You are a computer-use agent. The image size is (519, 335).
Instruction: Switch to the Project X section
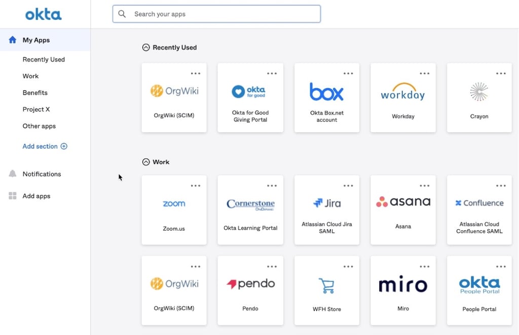coord(36,109)
